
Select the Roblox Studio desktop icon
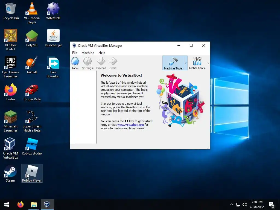32,146
